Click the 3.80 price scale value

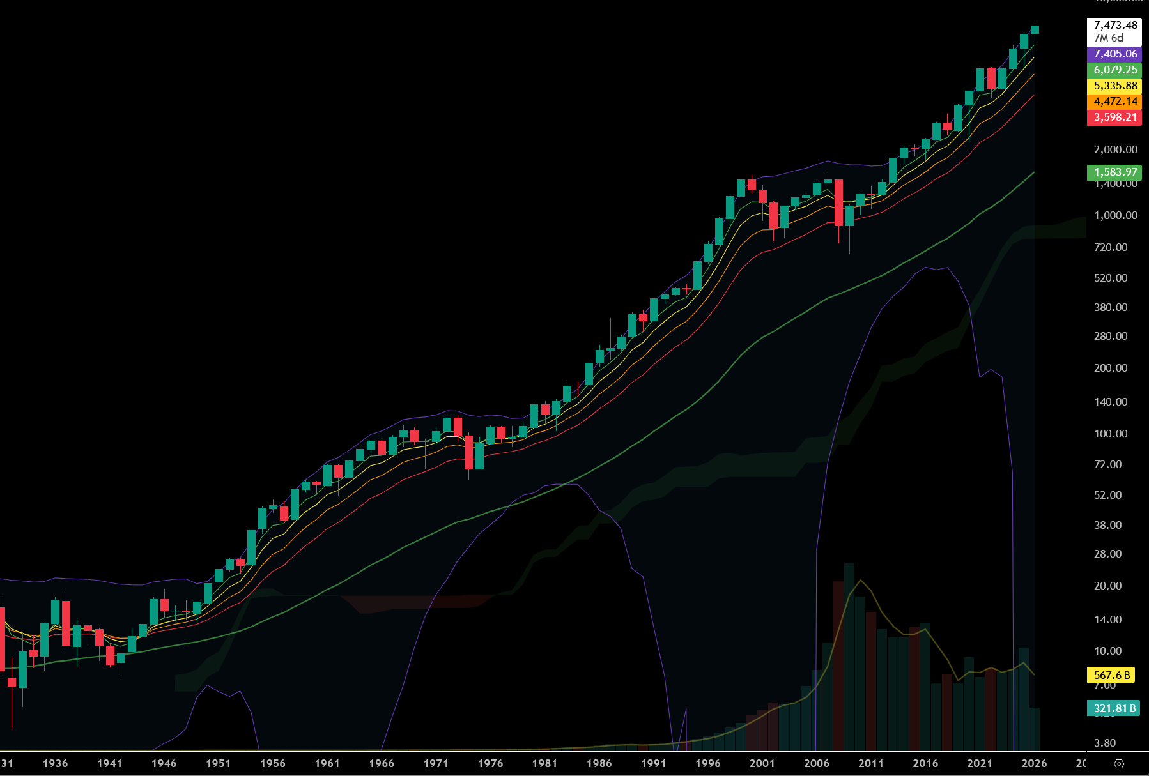pyautogui.click(x=1105, y=743)
